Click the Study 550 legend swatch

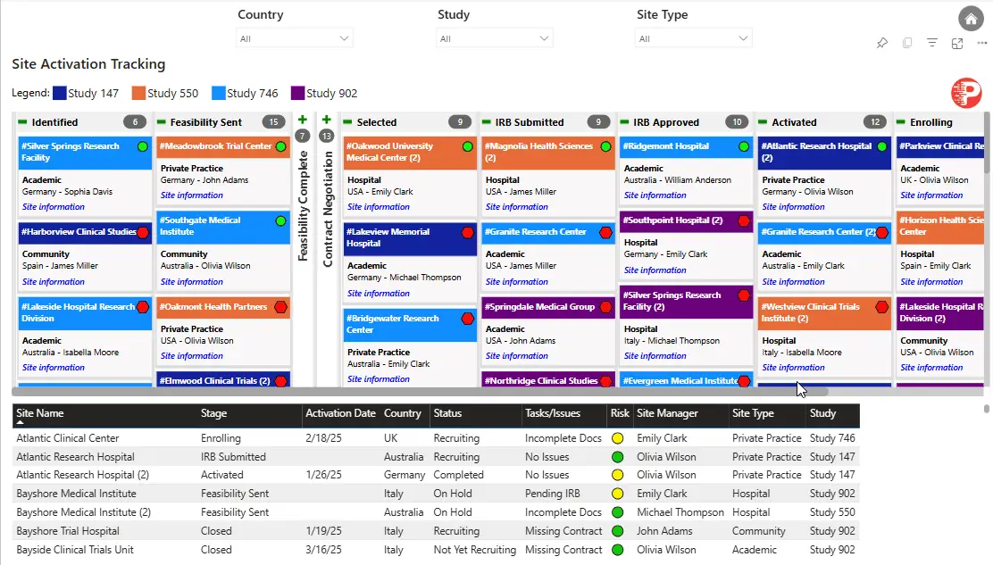point(138,93)
